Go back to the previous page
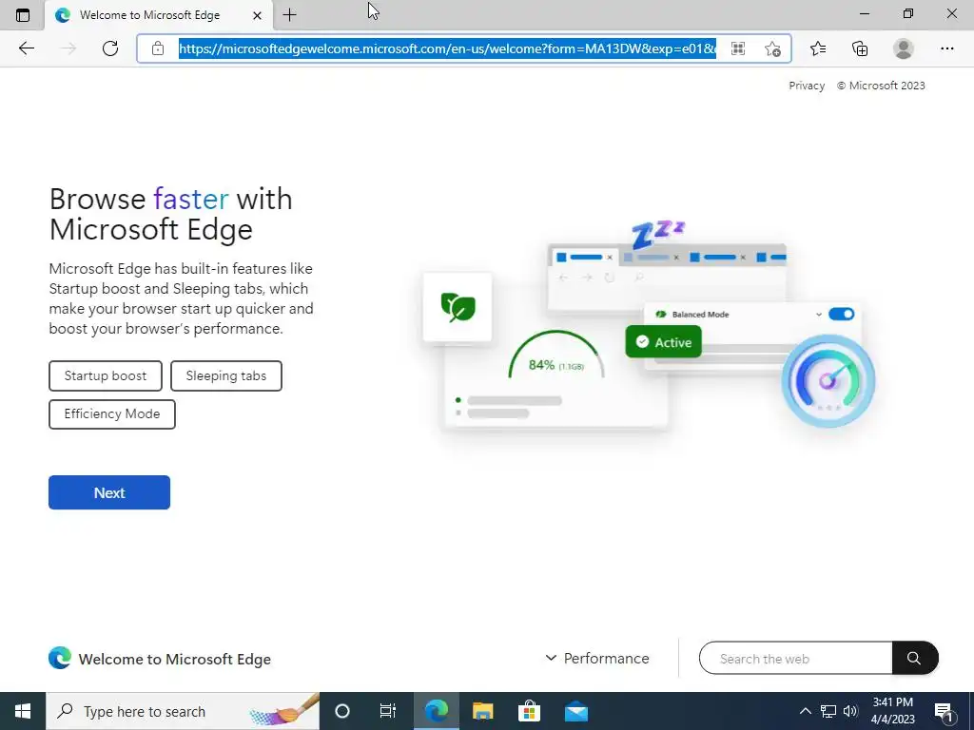This screenshot has width=974, height=730. 26,48
